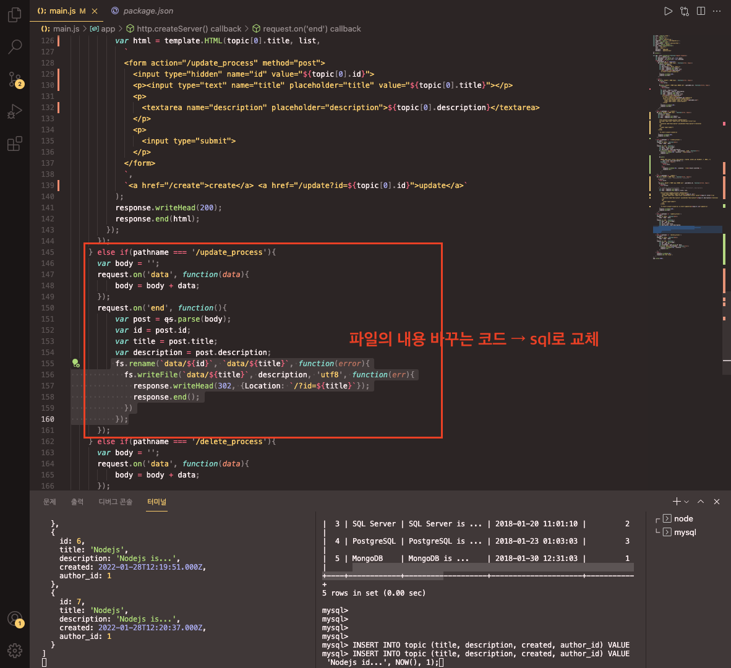Click the PostgreSQL row in mysql terminal output
This screenshot has height=668, width=731.
point(476,541)
